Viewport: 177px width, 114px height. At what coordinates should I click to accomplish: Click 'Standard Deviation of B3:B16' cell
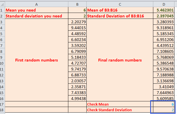[x=120, y=16]
